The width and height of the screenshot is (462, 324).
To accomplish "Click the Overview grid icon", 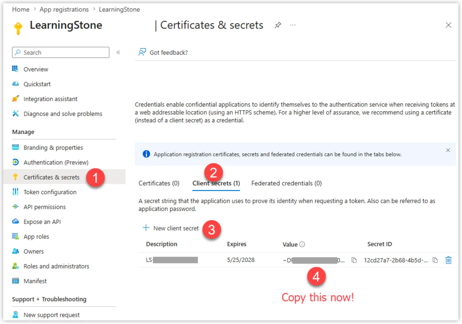I will (15, 69).
